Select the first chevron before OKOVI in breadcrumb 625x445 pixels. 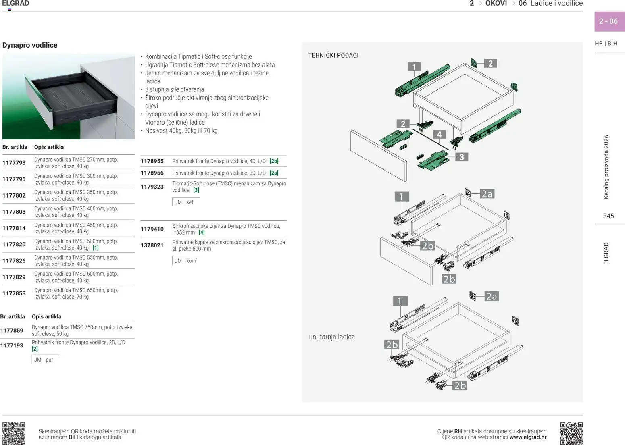point(480,4)
